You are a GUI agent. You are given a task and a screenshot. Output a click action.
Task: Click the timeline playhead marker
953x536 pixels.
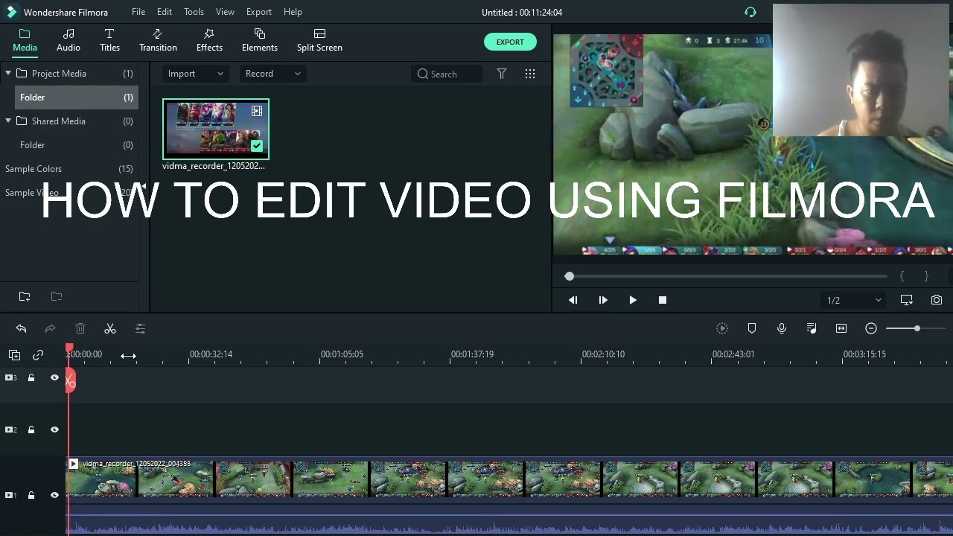[x=69, y=348]
